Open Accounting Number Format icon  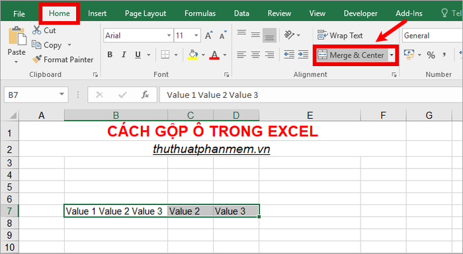(409, 55)
